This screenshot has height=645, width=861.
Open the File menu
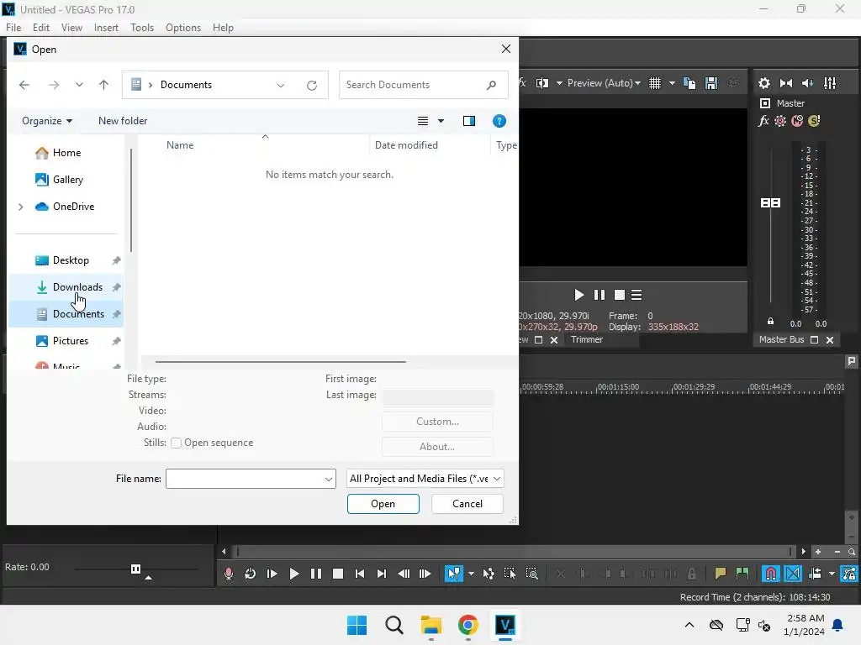click(13, 28)
